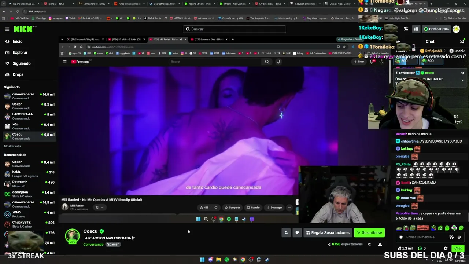
Task: Open Spotify from the Windows taskbar
Action: (226, 260)
